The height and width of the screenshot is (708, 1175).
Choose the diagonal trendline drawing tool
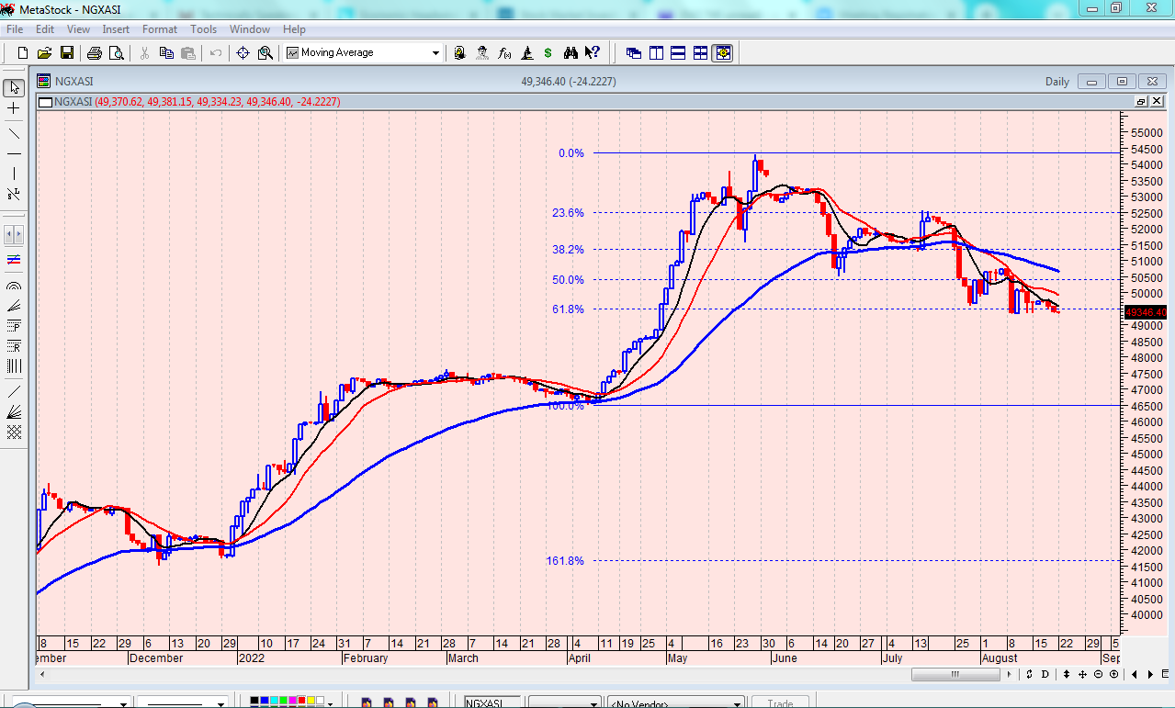click(14, 134)
